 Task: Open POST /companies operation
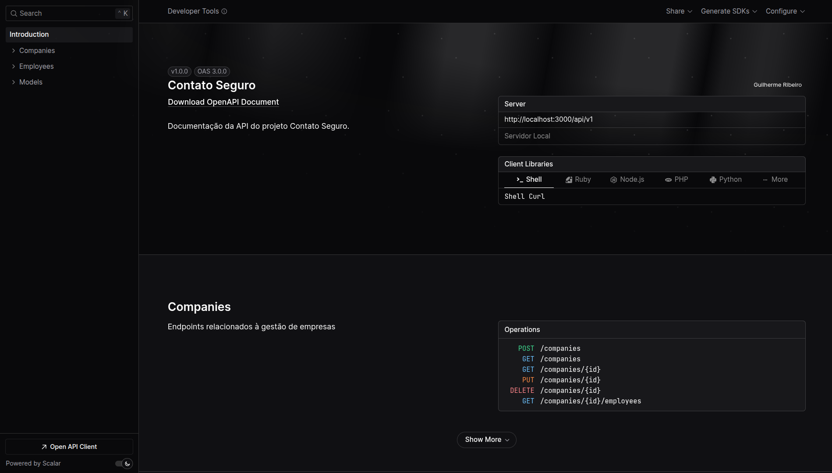coord(549,349)
